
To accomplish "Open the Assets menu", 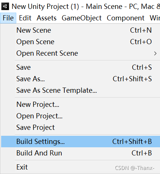I will coord(47,18).
